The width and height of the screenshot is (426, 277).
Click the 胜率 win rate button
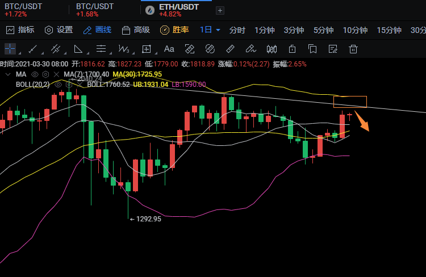click(x=174, y=30)
